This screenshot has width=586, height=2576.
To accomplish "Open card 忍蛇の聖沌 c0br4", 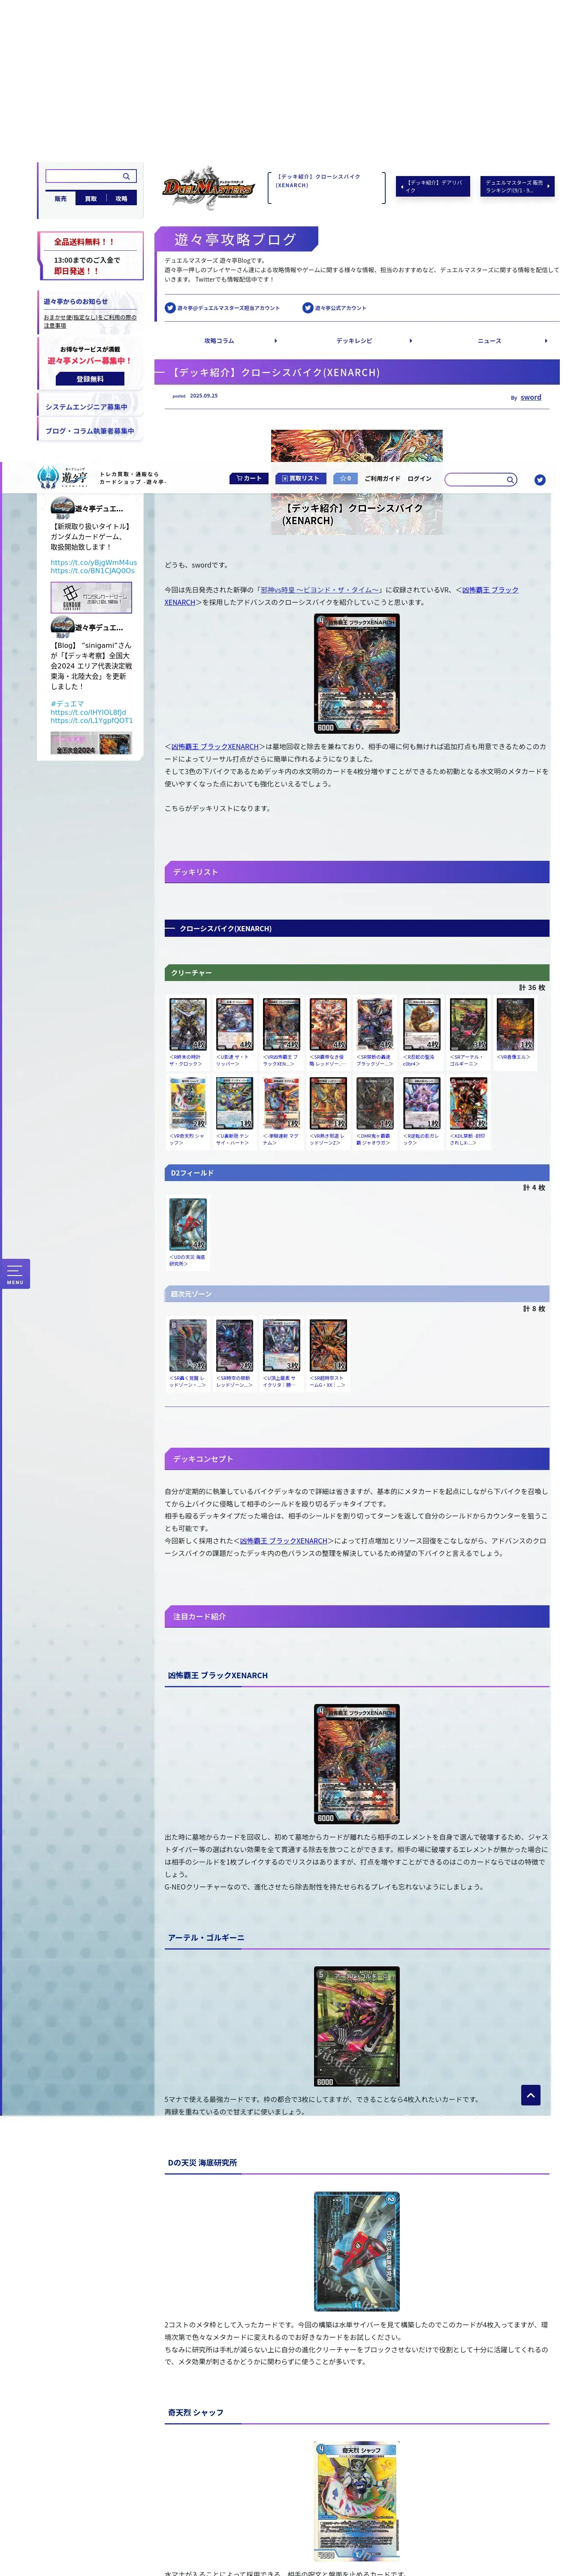I will pyautogui.click(x=422, y=1024).
